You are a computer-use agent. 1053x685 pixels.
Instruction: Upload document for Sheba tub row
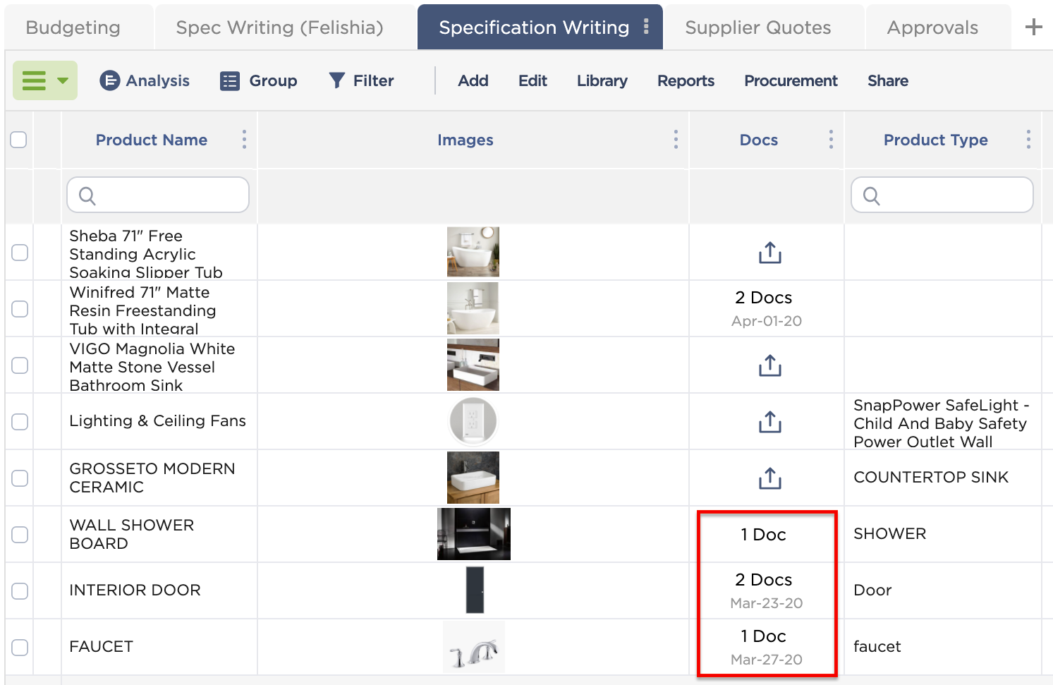tap(769, 253)
